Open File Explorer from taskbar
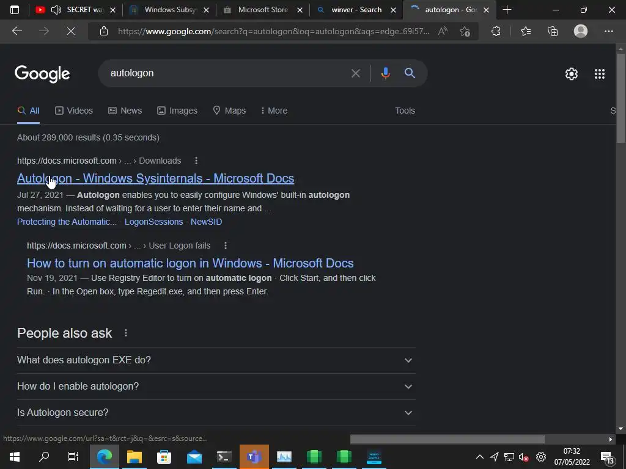 point(134,457)
